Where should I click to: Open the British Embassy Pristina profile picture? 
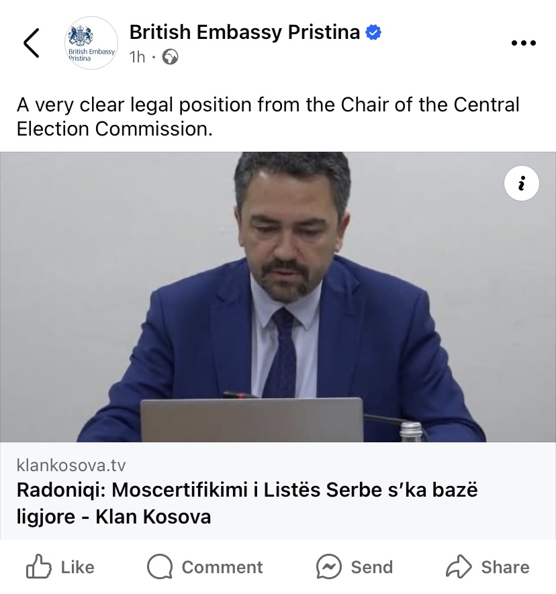tap(91, 43)
